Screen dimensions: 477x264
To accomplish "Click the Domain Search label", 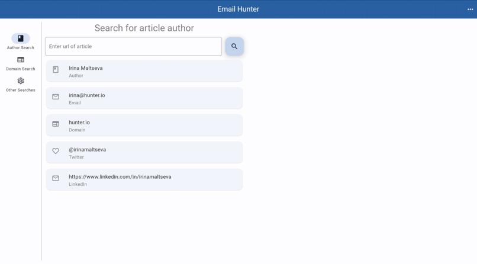I will point(21,69).
